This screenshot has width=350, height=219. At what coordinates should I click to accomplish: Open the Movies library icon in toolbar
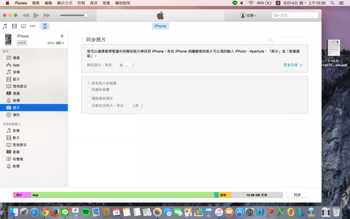[x=14, y=26]
